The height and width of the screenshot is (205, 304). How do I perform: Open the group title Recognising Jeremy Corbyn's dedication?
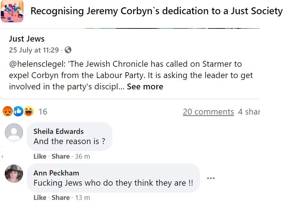(157, 11)
